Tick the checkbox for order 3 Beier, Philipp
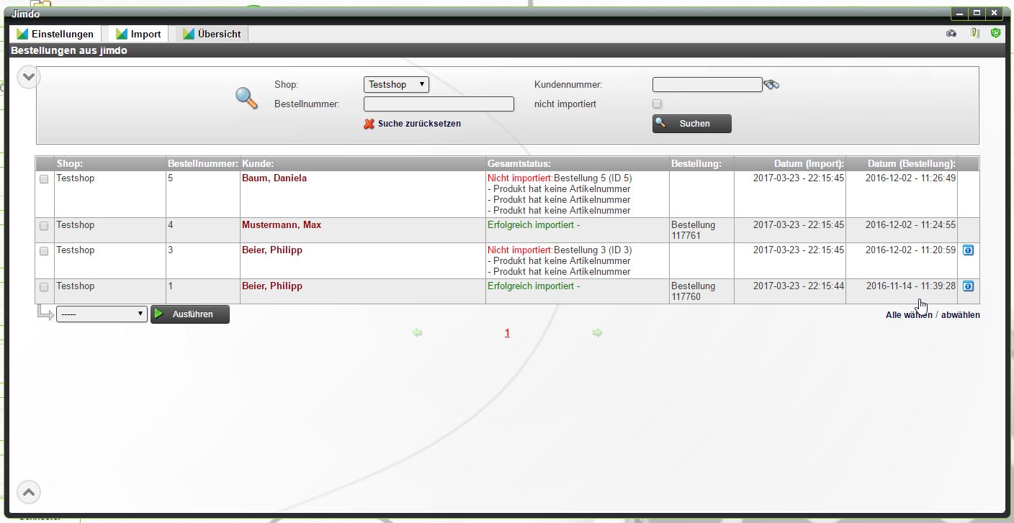 tap(44, 251)
